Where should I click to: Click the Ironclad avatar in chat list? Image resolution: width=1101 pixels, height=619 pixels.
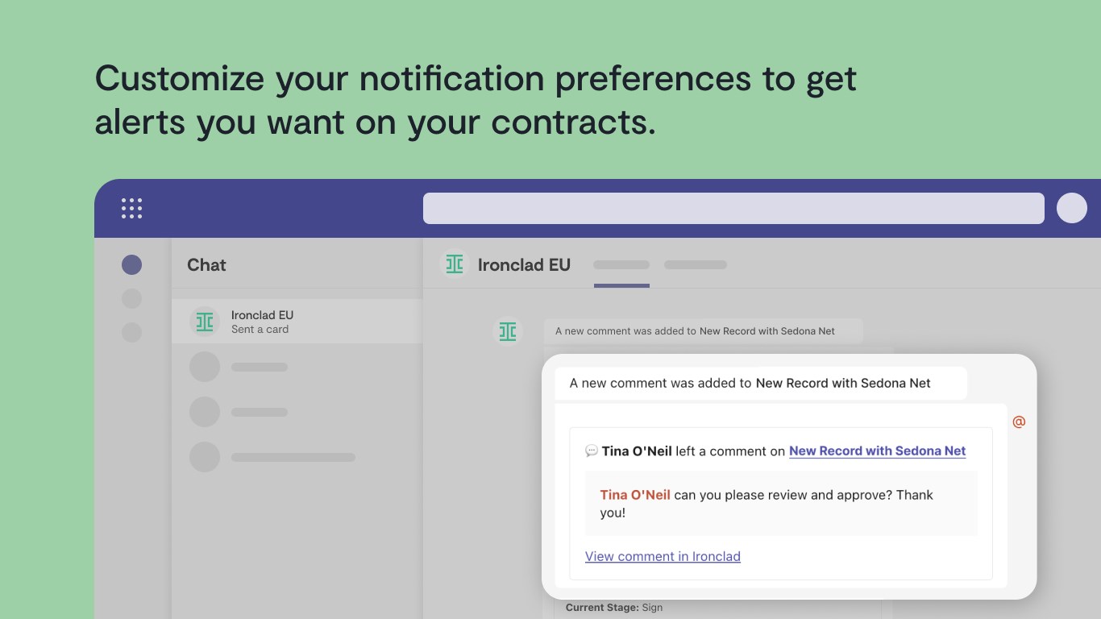click(x=205, y=322)
